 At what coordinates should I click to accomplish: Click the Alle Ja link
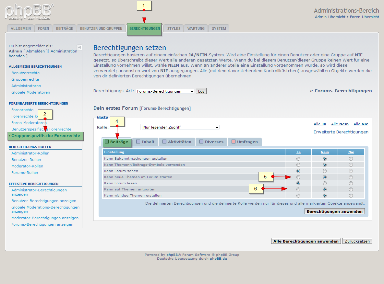(x=320, y=124)
